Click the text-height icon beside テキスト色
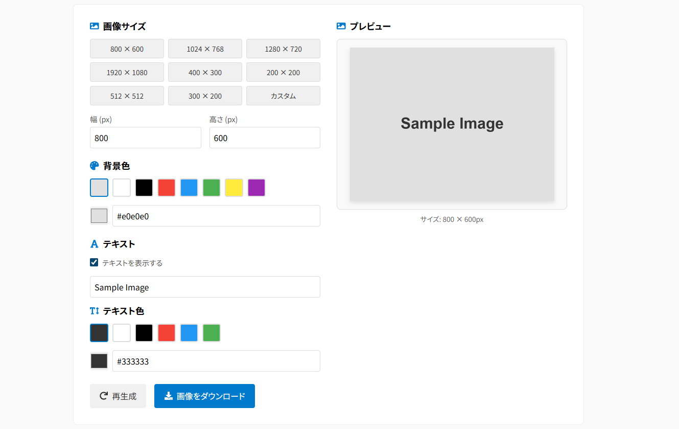The height and width of the screenshot is (429, 679). point(94,311)
